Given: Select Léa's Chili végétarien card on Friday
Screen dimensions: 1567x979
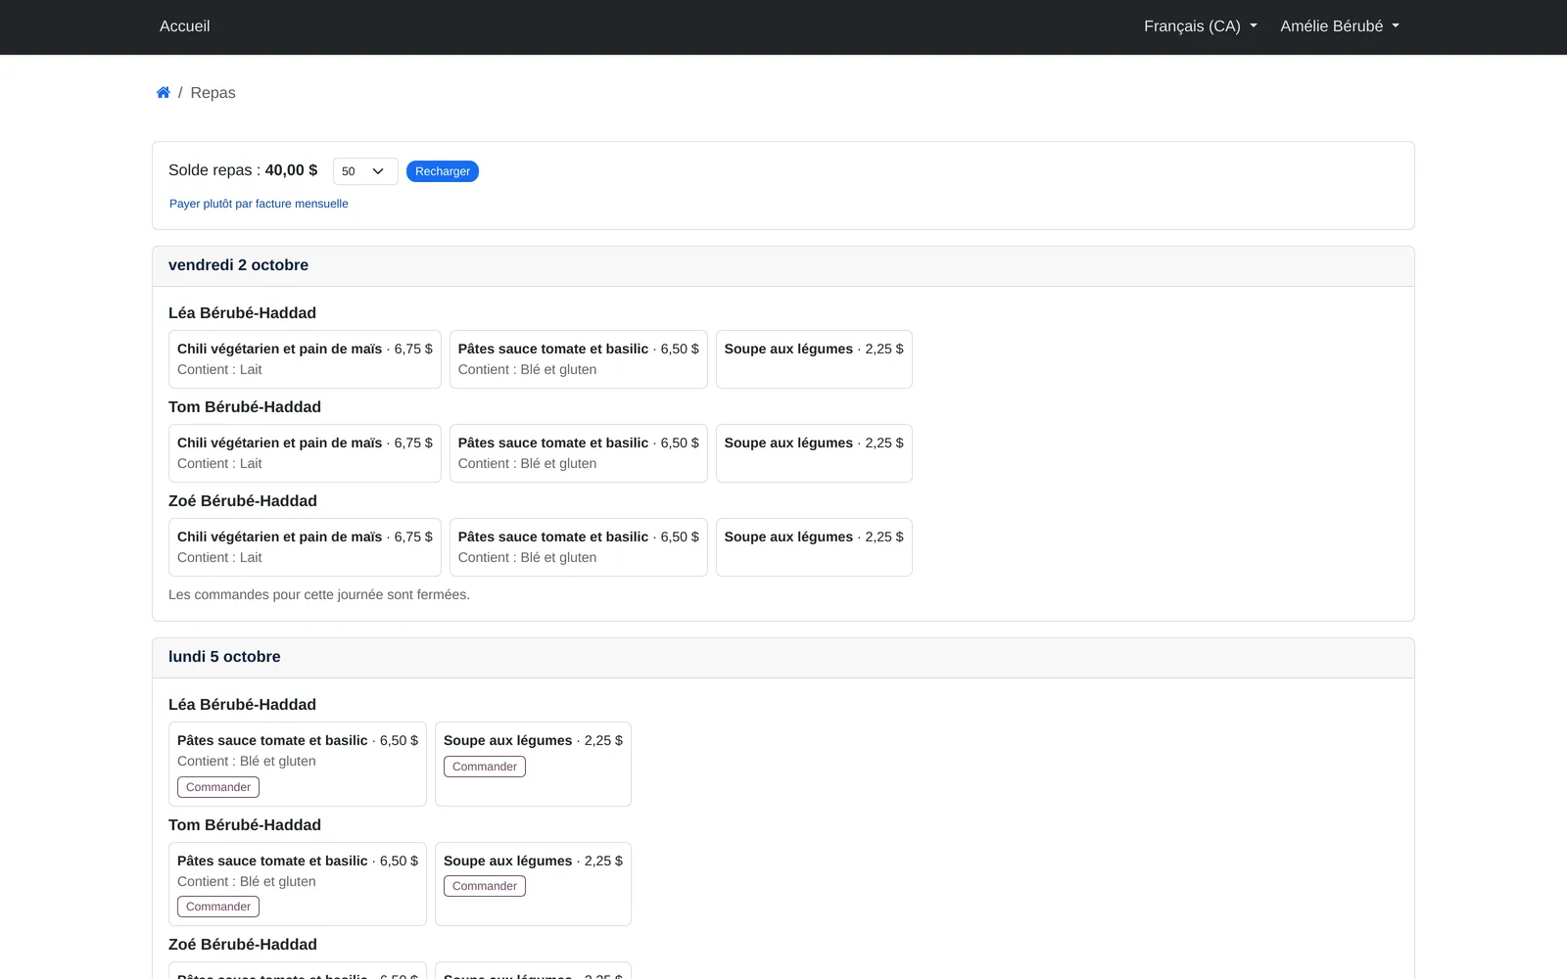Looking at the screenshot, I should pyautogui.click(x=305, y=359).
